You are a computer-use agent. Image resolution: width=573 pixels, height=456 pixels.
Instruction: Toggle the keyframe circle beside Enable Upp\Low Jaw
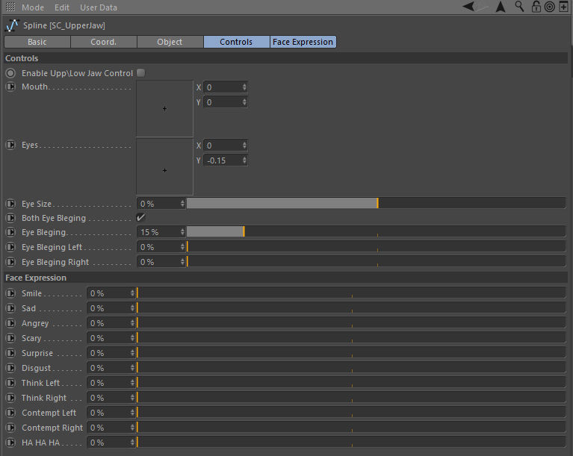pos(10,73)
